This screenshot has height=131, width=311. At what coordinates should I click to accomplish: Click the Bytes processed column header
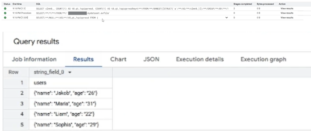point(265,4)
